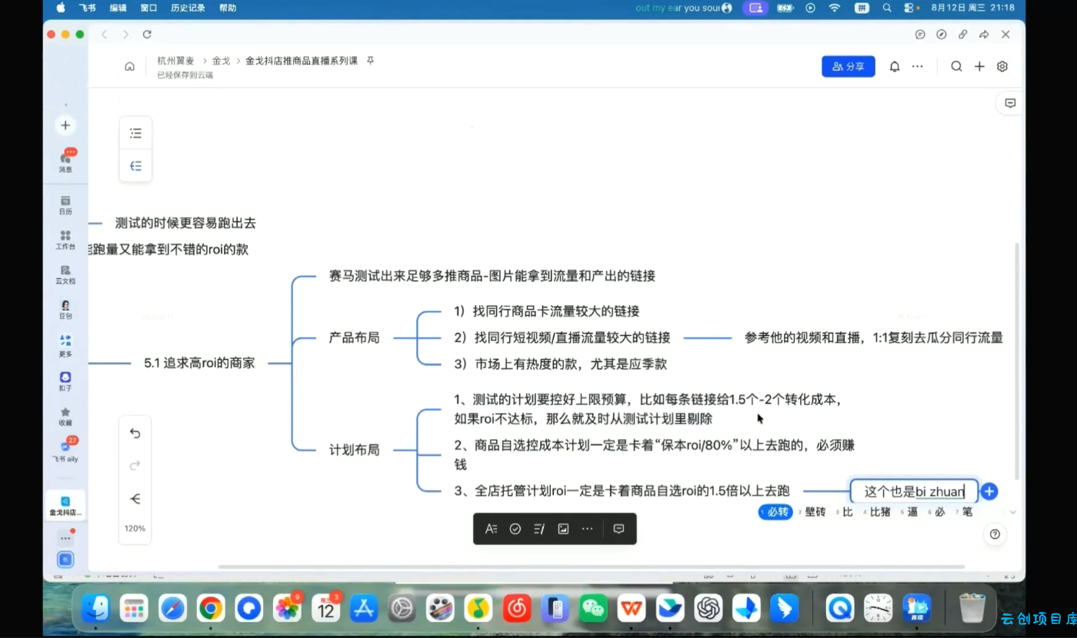Viewport: 1077px width, 638px height.
Task: Open 云文档 cloud docs in sidebar
Action: coord(65,275)
